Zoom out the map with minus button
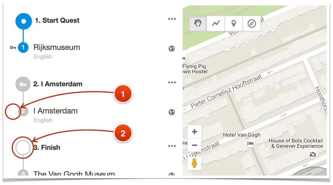The height and width of the screenshot is (185, 333). (194, 145)
